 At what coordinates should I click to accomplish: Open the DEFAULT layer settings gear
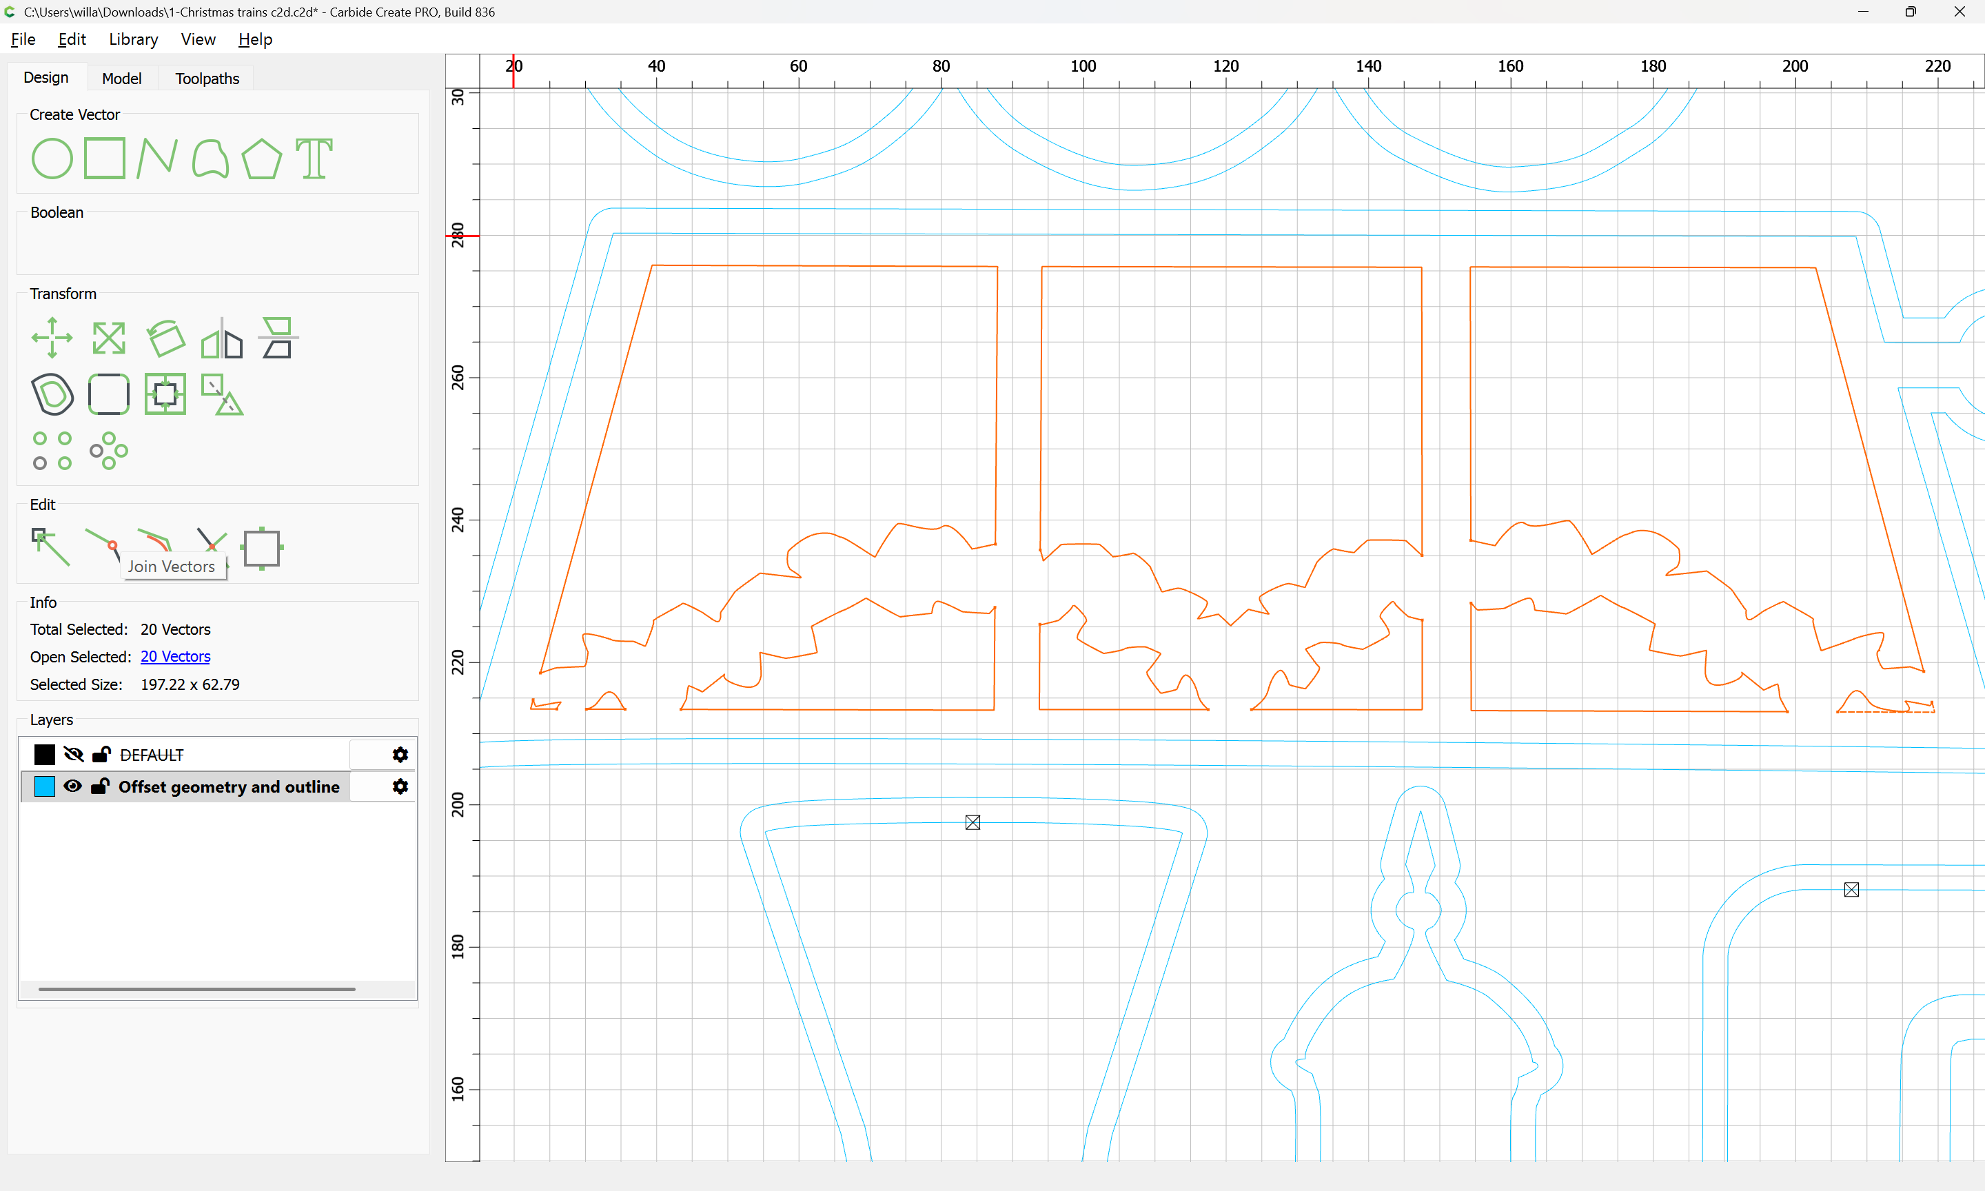400,755
